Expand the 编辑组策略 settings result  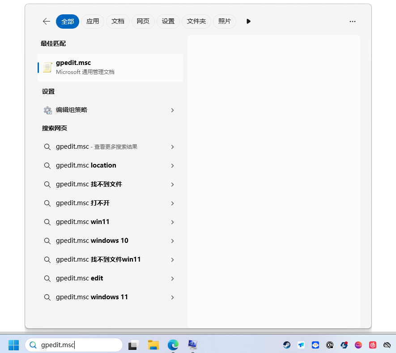tap(172, 110)
